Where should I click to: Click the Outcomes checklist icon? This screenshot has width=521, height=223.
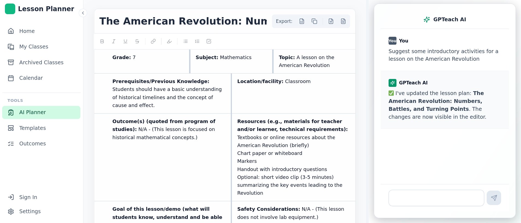(11, 144)
